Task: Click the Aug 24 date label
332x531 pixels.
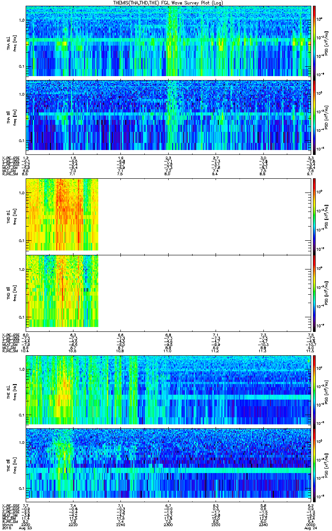Action: (x=310, y=527)
